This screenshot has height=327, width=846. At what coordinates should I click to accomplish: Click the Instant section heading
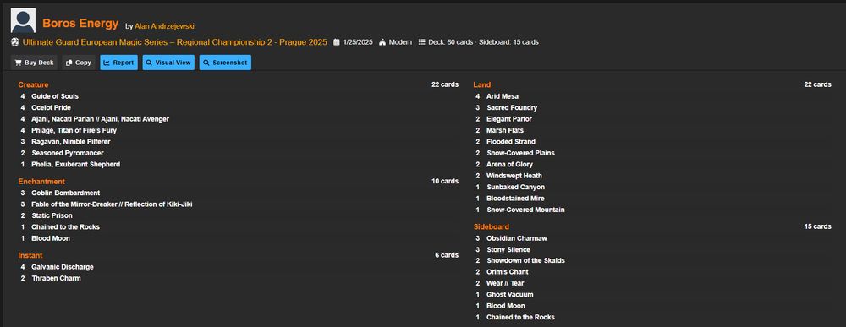(x=30, y=255)
